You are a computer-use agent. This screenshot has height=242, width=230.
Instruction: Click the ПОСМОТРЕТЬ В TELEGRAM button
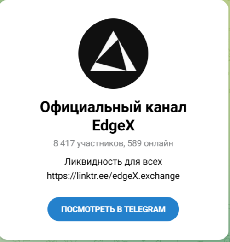113,209
